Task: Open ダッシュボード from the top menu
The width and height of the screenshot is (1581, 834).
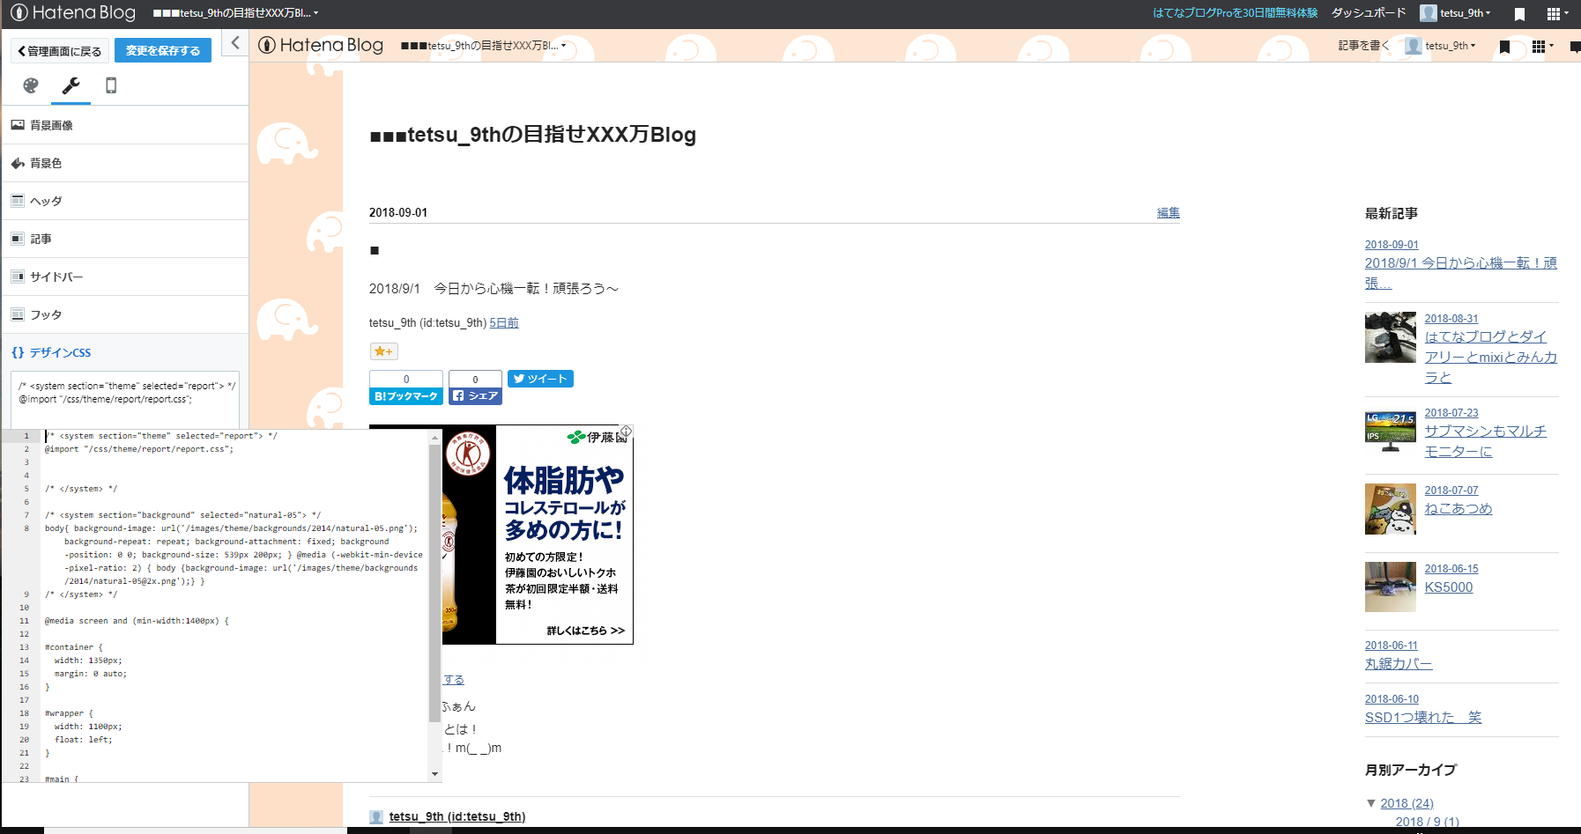Action: (1363, 13)
